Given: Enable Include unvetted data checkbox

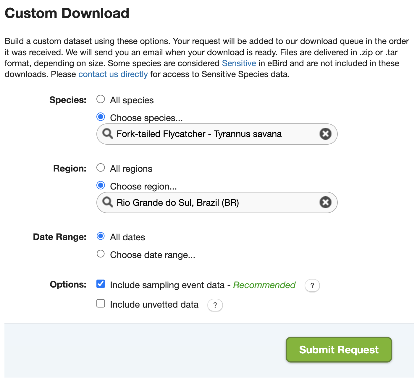Looking at the screenshot, I should pos(101,303).
